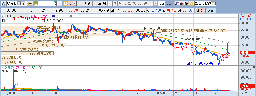Select the 3 interval preset button
This screenshot has width=256, height=96.
(115, 3)
